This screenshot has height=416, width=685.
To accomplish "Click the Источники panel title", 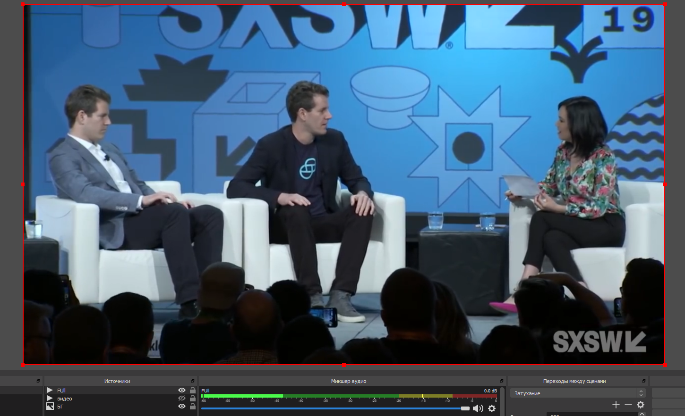I will (x=117, y=381).
